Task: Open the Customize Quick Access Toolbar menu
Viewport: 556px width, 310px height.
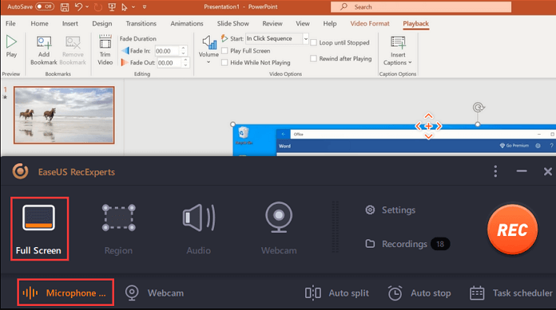Action: click(x=145, y=6)
